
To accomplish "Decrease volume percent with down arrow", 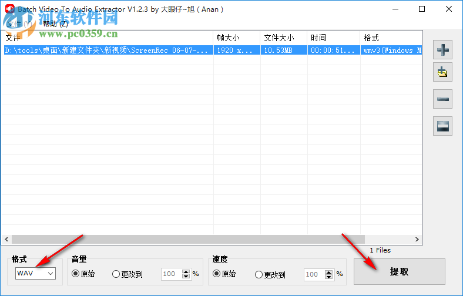I will (x=186, y=277).
